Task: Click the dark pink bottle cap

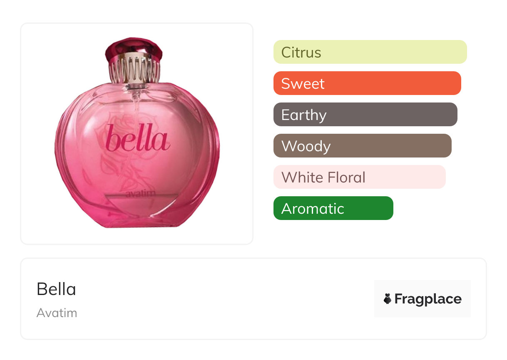Action: tap(133, 47)
